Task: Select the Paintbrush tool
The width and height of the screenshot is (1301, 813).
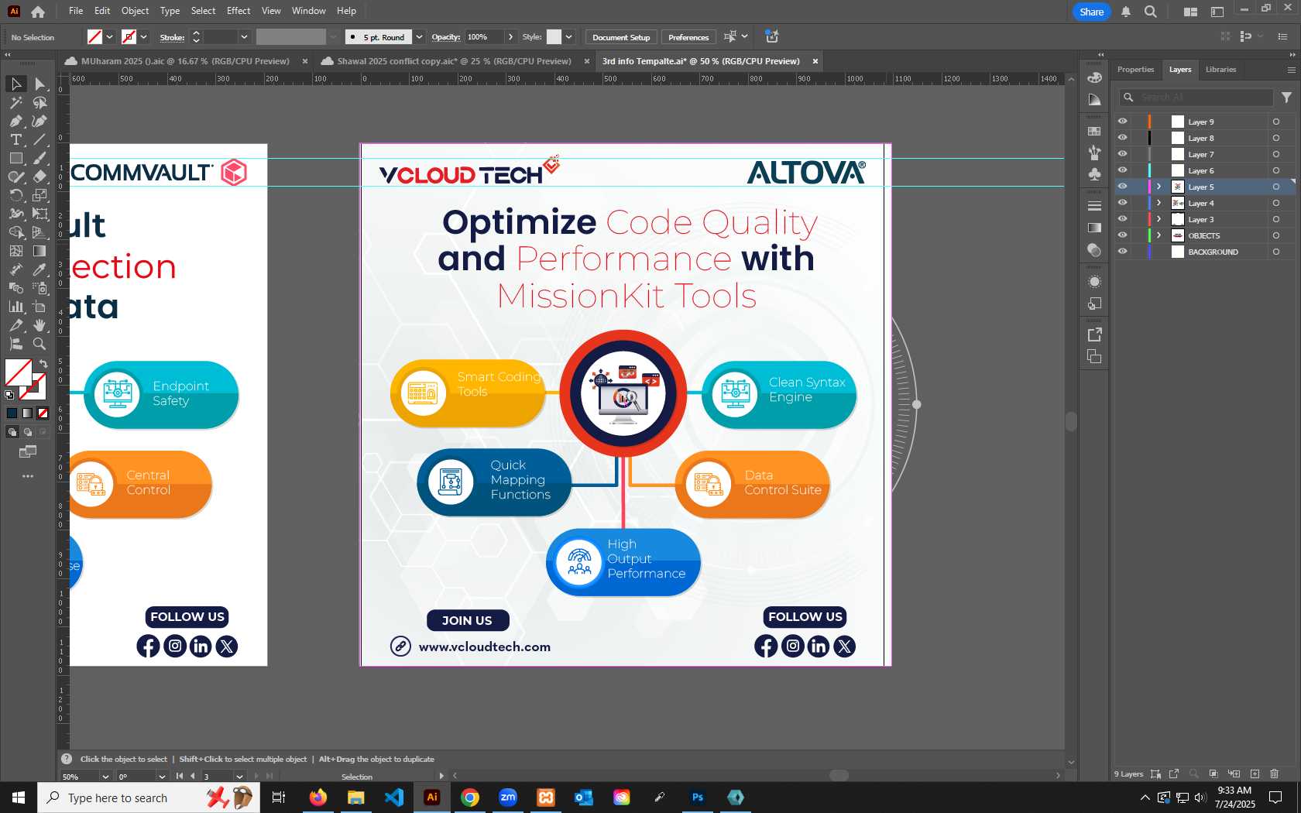Action: [39, 158]
